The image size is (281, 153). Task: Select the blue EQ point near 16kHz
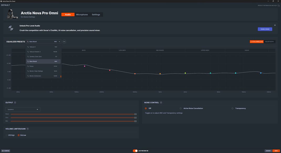[x=261, y=73]
